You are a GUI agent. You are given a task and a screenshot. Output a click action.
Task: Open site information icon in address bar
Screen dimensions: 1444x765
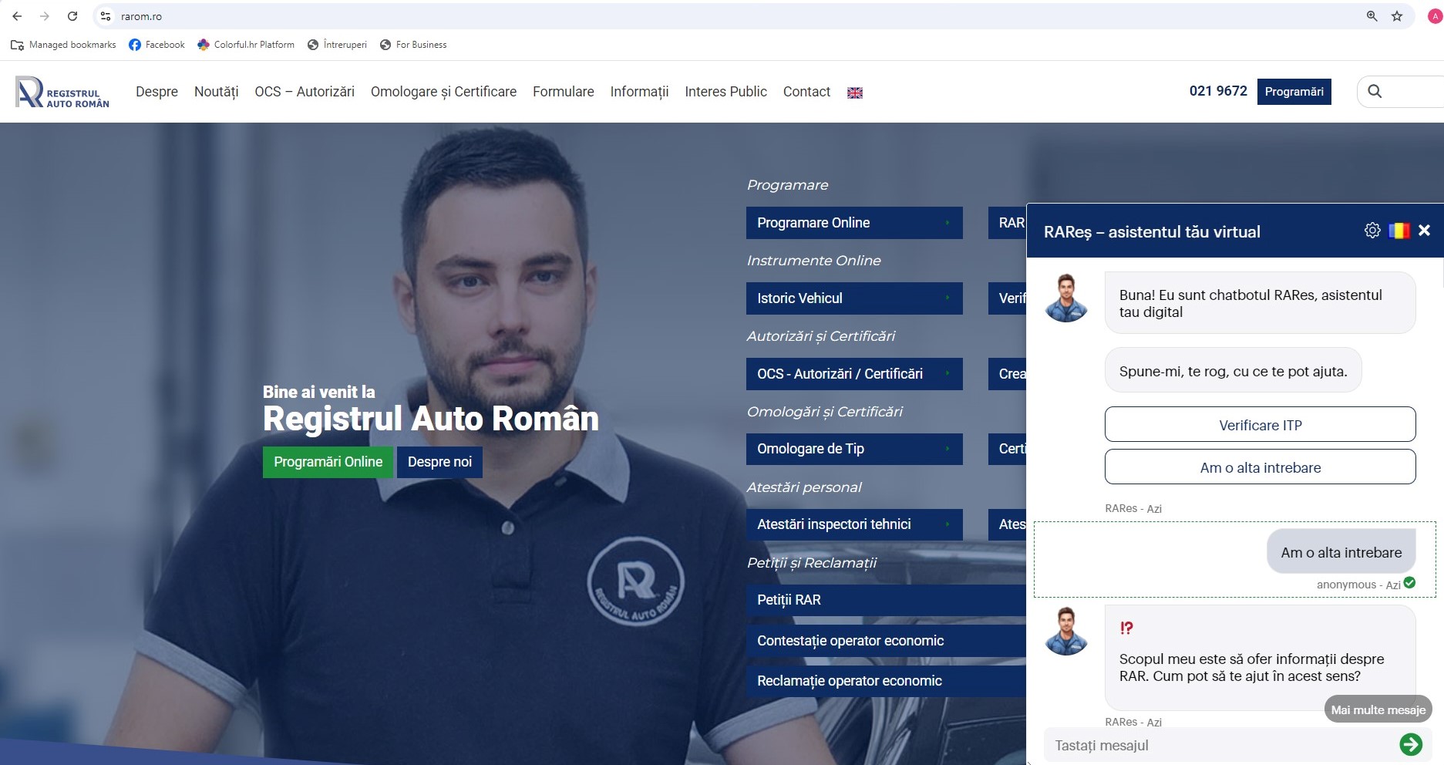point(106,16)
